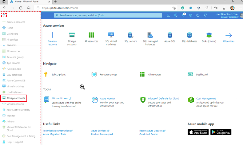Open Help + support in sidebar
Screen dimensions: 243x145
[13, 142]
